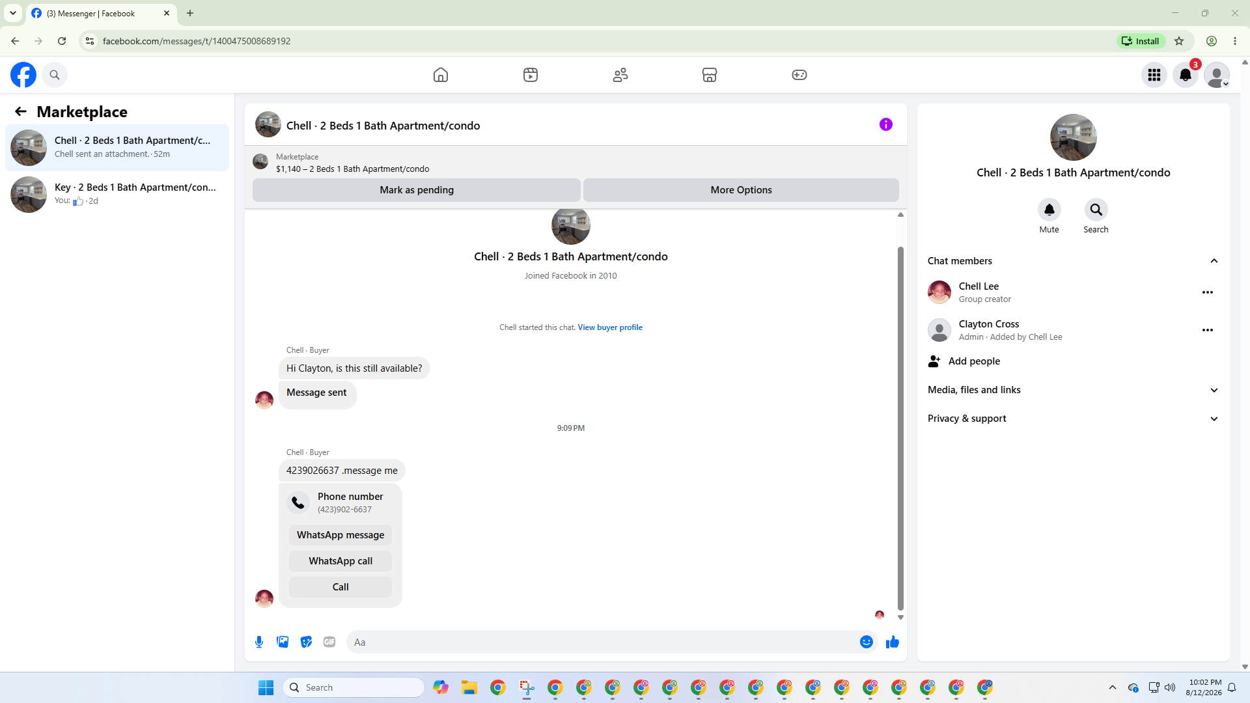
Task: Mute this conversation with the bell
Action: [1049, 210]
